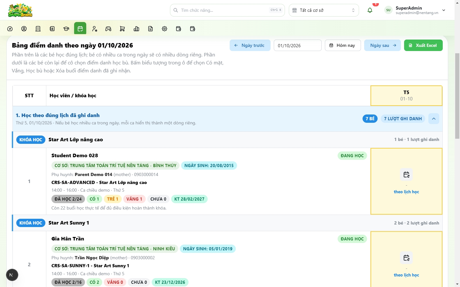Click the "TRỄ 1" badge
The image size is (460, 287).
click(112, 199)
